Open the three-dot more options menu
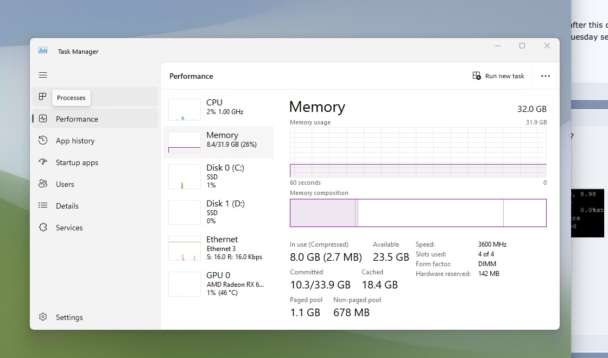This screenshot has width=608, height=358. click(x=545, y=76)
